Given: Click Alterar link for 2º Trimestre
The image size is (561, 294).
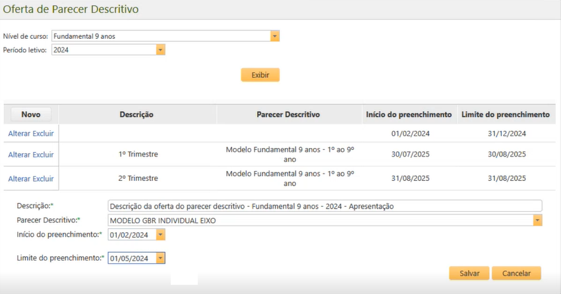Looking at the screenshot, I should point(19,178).
